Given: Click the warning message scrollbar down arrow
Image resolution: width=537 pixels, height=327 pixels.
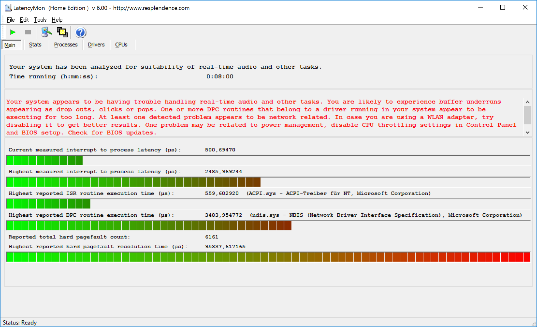Looking at the screenshot, I should coord(527,132).
